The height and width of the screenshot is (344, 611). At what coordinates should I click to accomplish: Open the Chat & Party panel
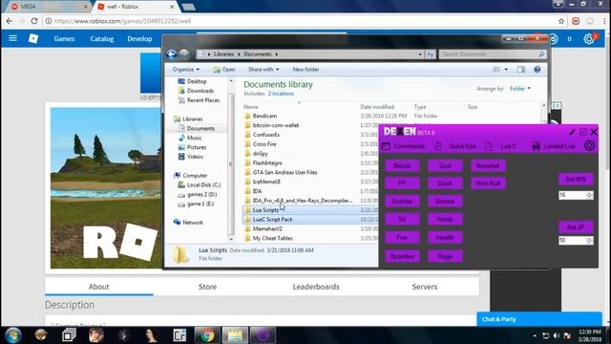pos(539,319)
